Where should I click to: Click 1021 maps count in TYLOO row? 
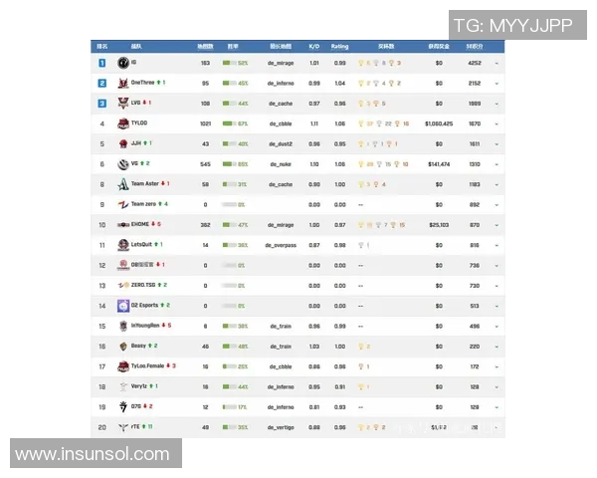tap(205, 123)
